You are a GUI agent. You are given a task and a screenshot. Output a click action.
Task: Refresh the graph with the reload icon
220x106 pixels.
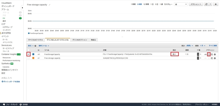[x=206, y=4]
